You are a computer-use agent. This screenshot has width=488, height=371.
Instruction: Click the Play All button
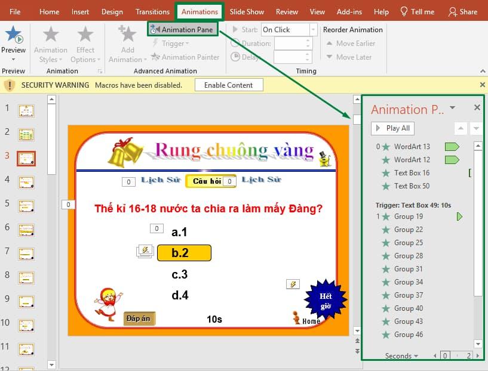point(392,128)
